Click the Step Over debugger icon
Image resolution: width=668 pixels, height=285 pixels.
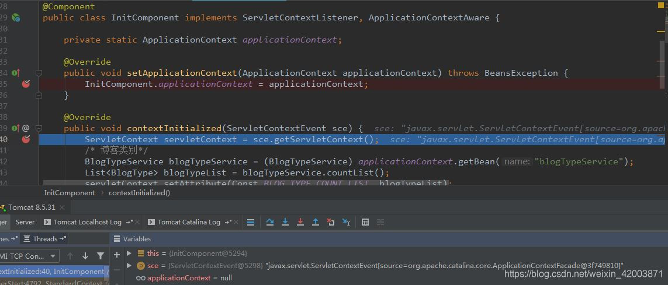tap(269, 221)
